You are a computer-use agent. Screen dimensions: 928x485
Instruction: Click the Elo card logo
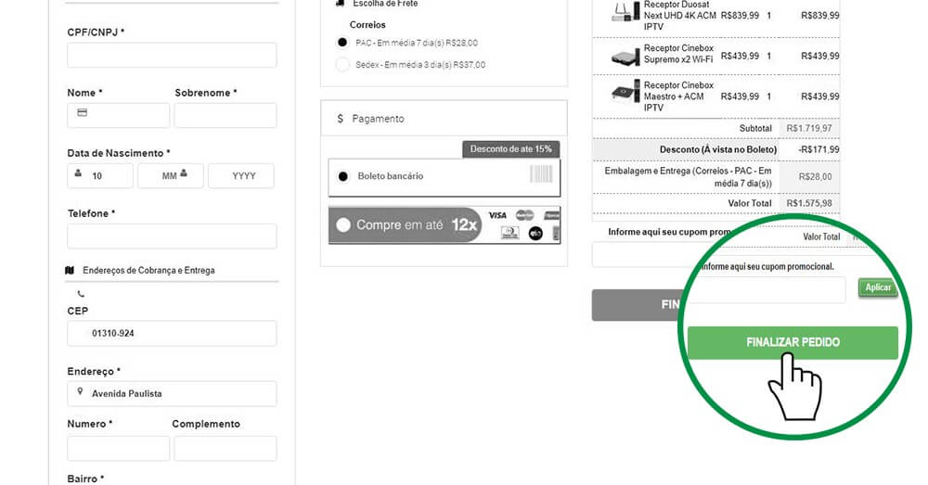(x=535, y=234)
